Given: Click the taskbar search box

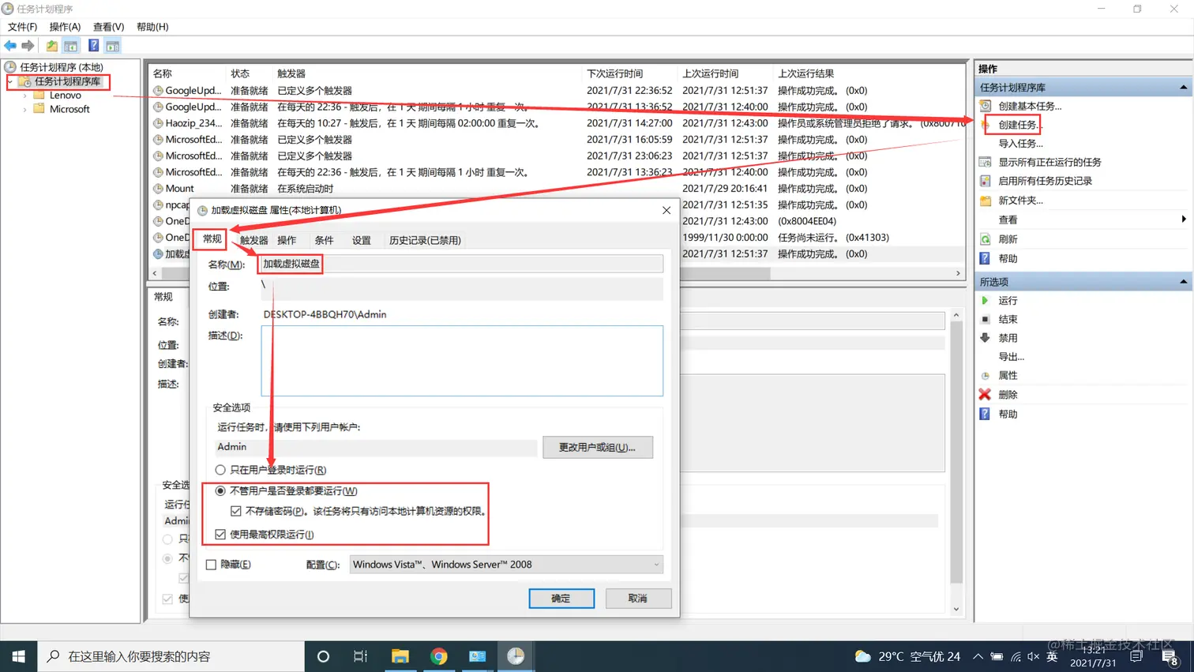Looking at the screenshot, I should (171, 656).
